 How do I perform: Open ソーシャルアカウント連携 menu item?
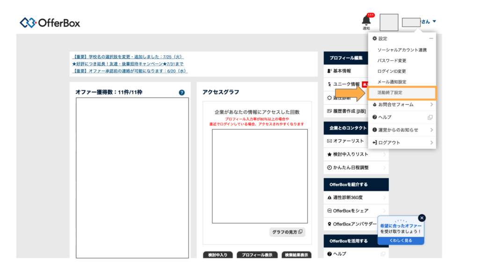[x=402, y=50]
